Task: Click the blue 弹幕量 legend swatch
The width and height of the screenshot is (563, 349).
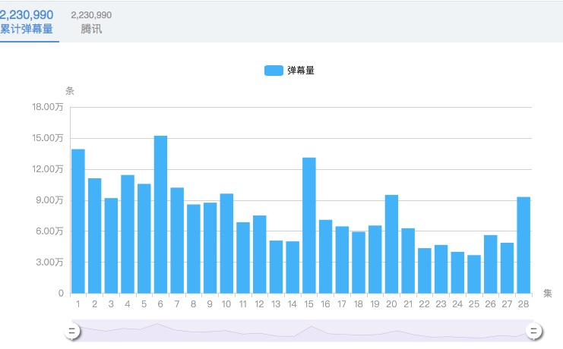Action: click(x=274, y=71)
